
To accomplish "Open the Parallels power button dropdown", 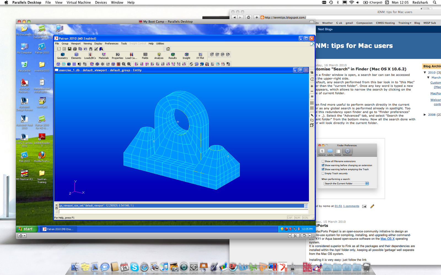I will (22, 236).
